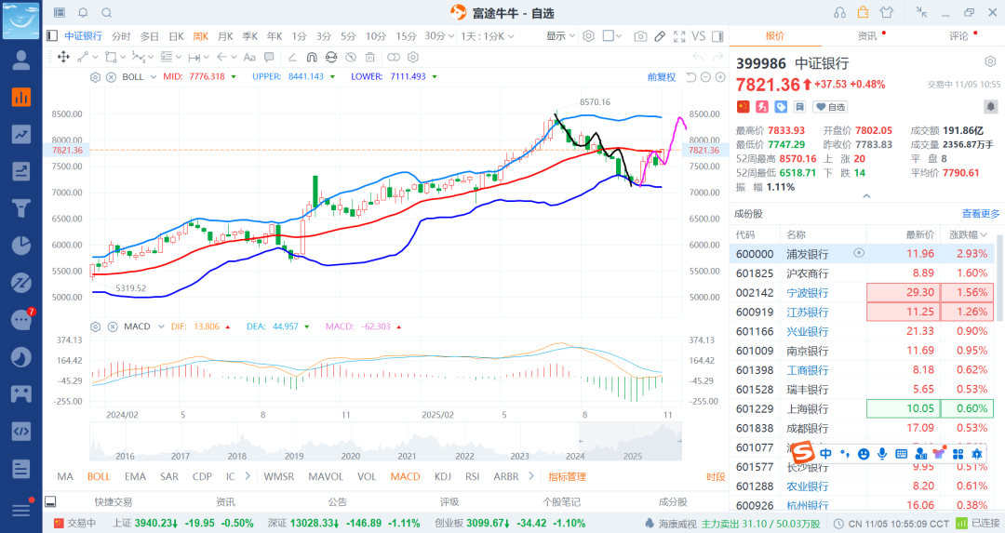Open 指标管理 indicator management

(x=567, y=477)
